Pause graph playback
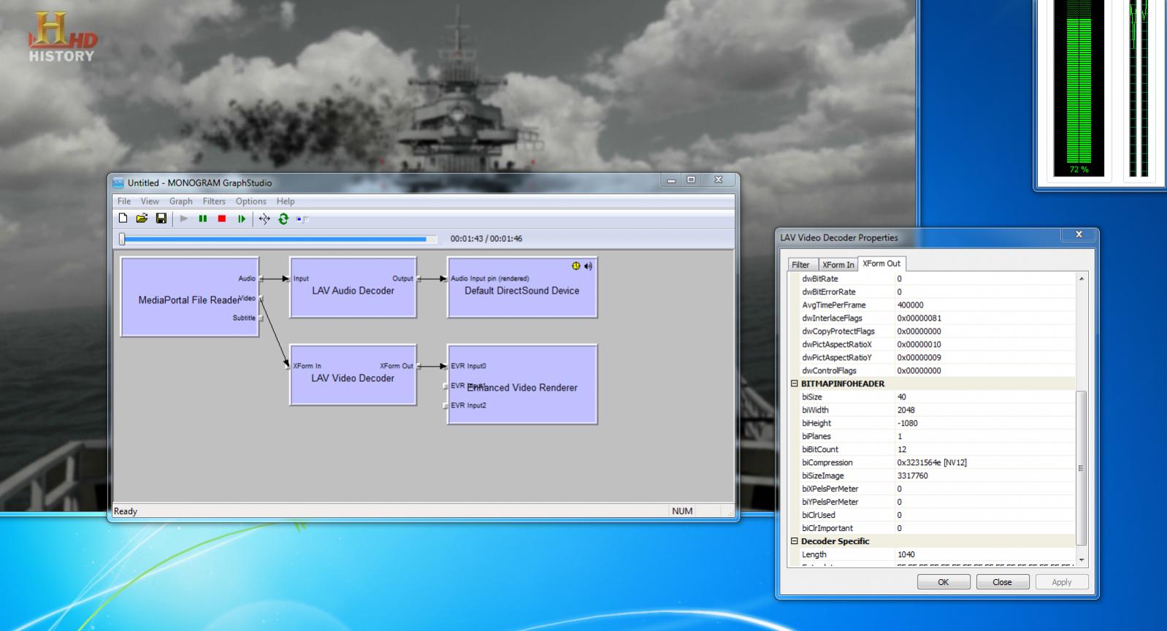The image size is (1167, 631). pos(202,218)
